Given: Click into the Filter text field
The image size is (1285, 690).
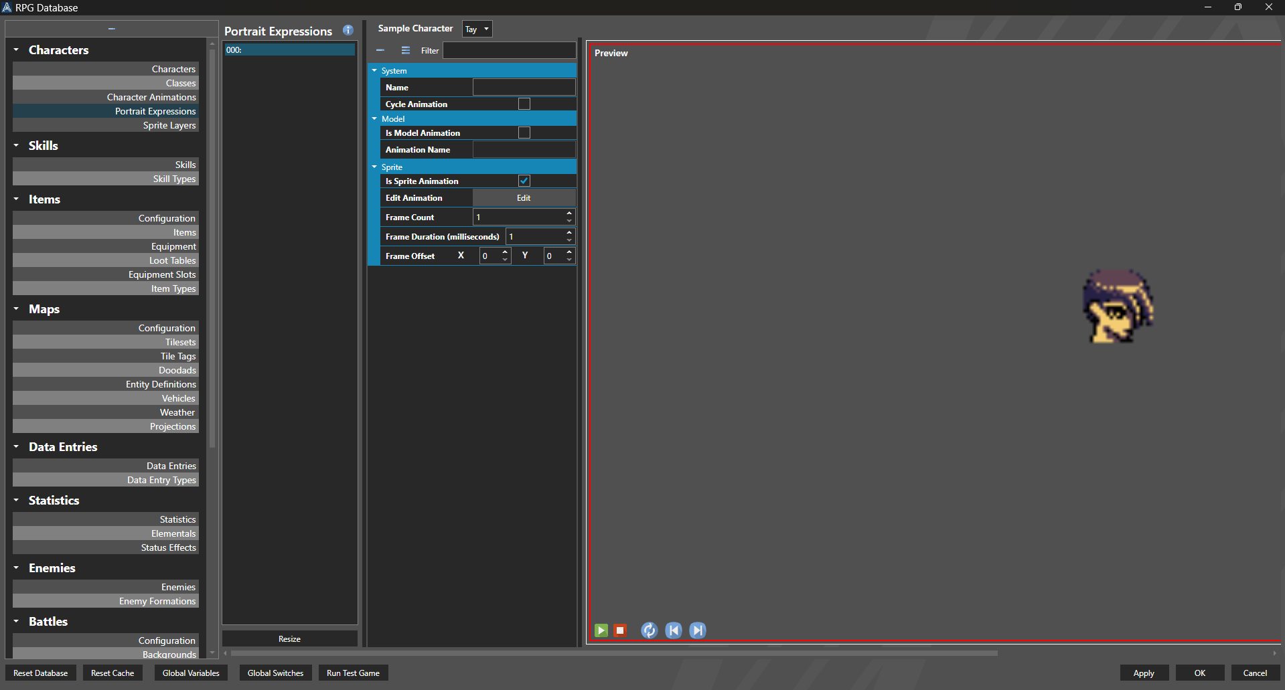Looking at the screenshot, I should [509, 50].
